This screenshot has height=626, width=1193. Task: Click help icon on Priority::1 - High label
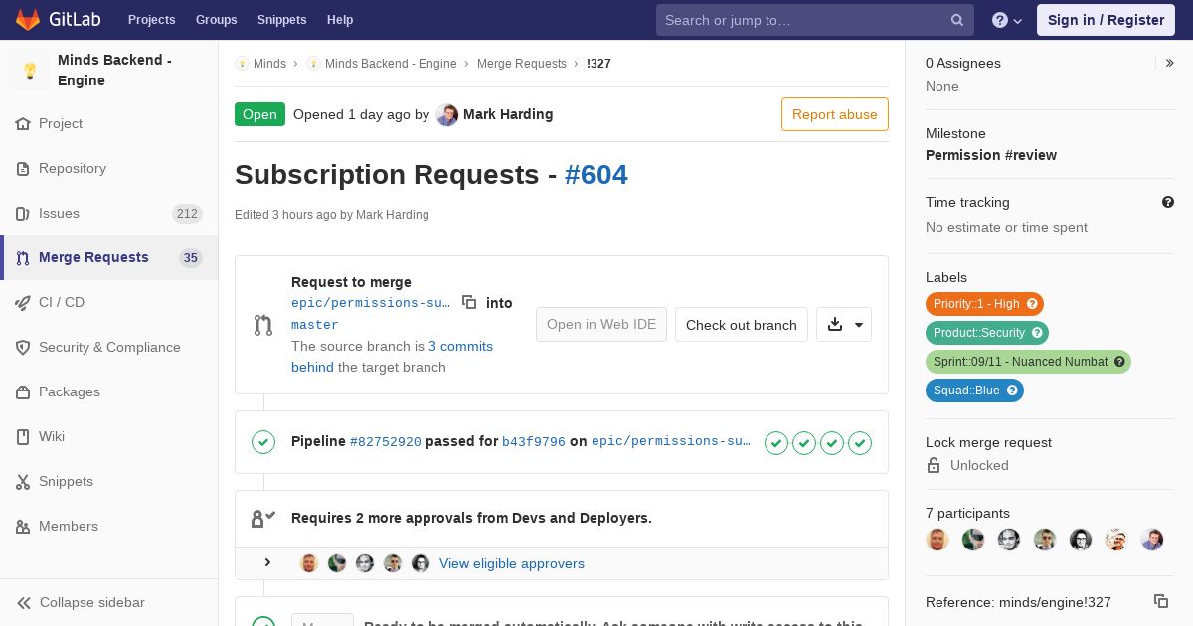click(x=1032, y=304)
